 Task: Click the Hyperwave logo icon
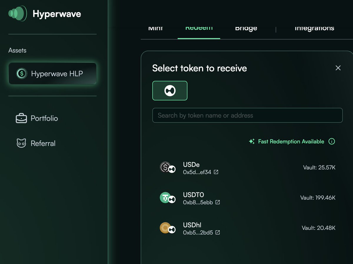point(18,13)
